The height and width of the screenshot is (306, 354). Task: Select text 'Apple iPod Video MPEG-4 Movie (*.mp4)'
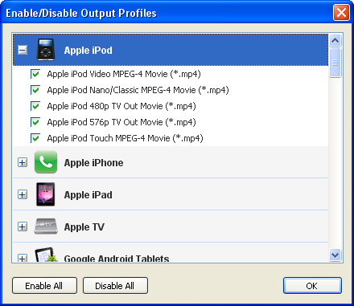tap(124, 74)
